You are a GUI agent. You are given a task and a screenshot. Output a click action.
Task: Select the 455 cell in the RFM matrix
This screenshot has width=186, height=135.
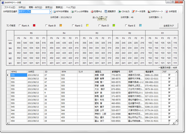click(x=51, y=43)
